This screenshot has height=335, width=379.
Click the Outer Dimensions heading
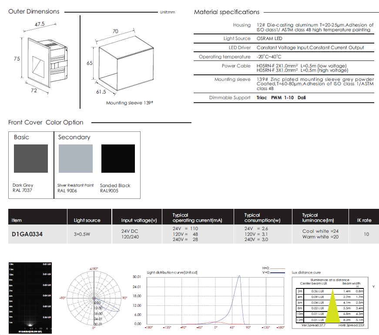pyautogui.click(x=34, y=11)
